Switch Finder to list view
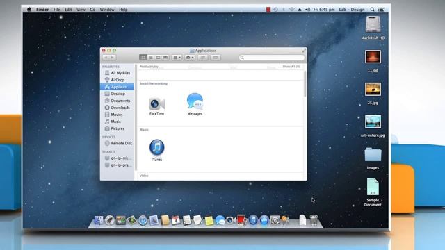Screen dimensions: 445x250 pos(151,58)
